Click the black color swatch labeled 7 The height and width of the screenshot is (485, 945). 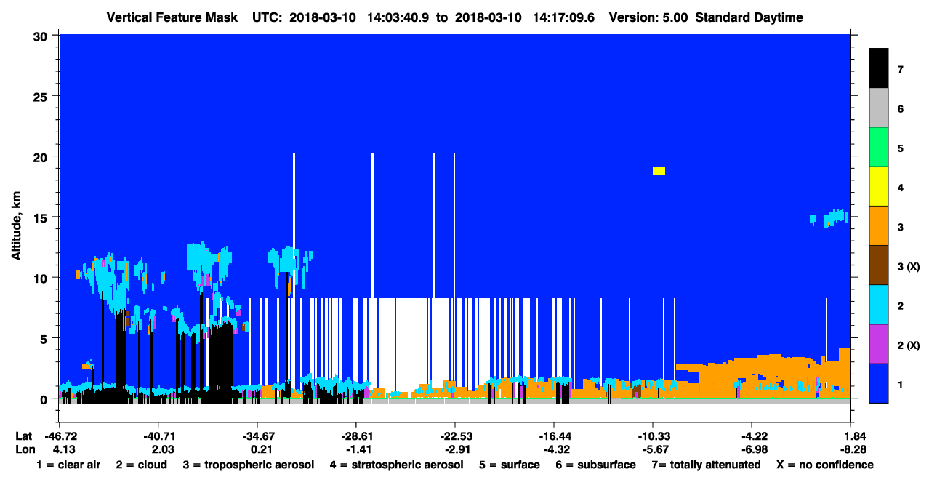pos(879,68)
